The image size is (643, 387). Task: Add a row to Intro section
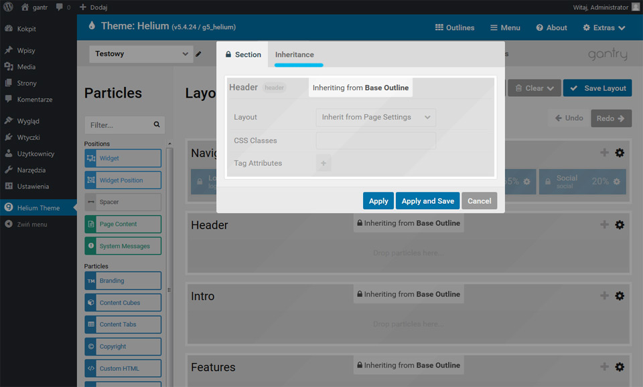(x=604, y=295)
